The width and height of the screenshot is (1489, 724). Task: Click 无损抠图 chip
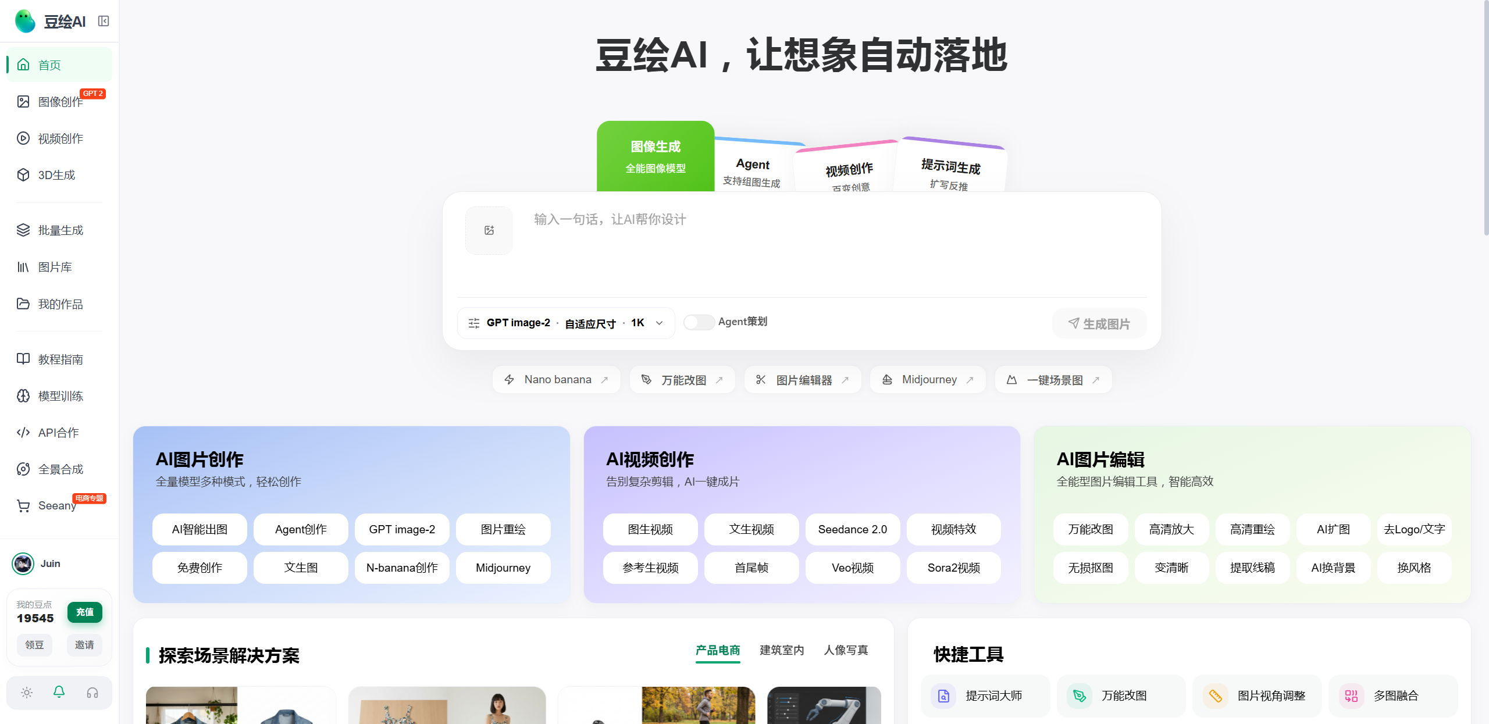pyautogui.click(x=1091, y=568)
